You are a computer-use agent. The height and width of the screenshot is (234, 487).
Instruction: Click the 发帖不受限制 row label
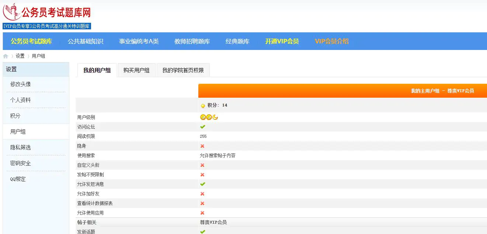(x=90, y=174)
